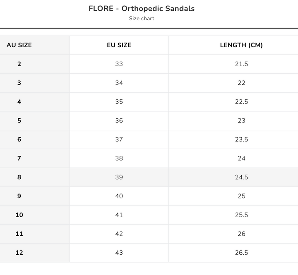Click EU size 40 cell
The width and height of the screenshot is (298, 275).
tap(119, 196)
